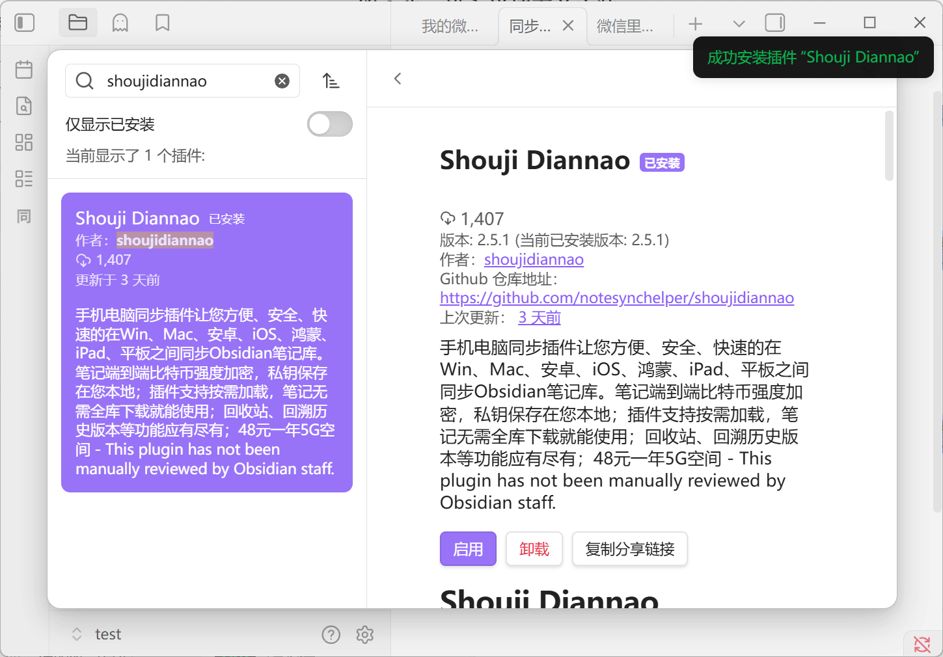Click the 启用 enable button
This screenshot has height=657, width=943.
tap(468, 549)
